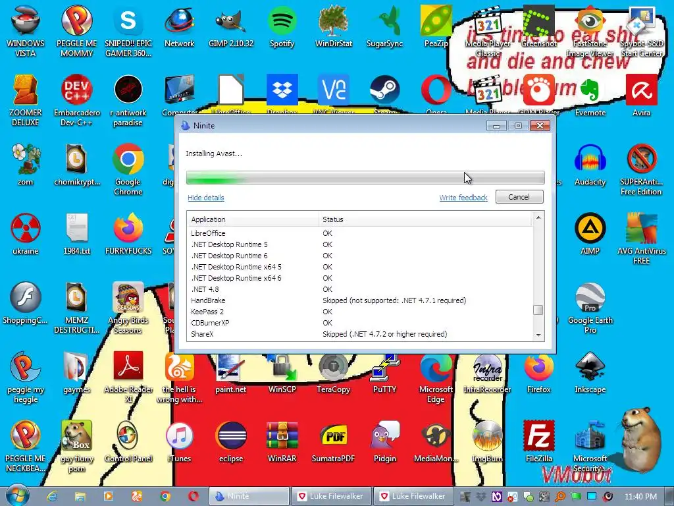This screenshot has width=674, height=506.
Task: Open the 1984.txt file on desktop
Action: (x=77, y=234)
